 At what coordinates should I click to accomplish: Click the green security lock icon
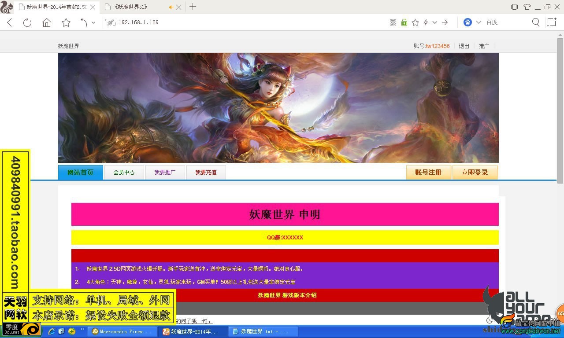[404, 22]
